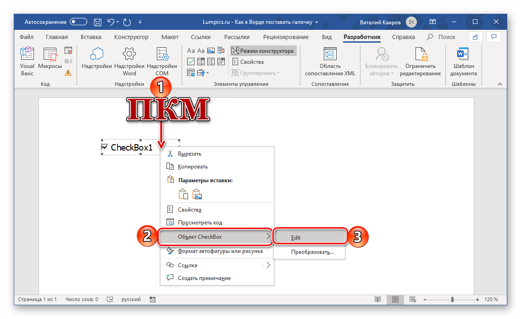521x319 pixels.
Task: Click Edit in the submenu
Action: point(310,237)
